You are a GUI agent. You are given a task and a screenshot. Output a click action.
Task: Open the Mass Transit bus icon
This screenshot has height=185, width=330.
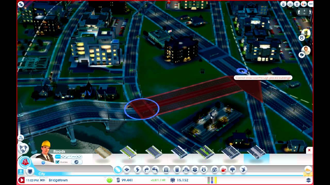click(x=224, y=170)
